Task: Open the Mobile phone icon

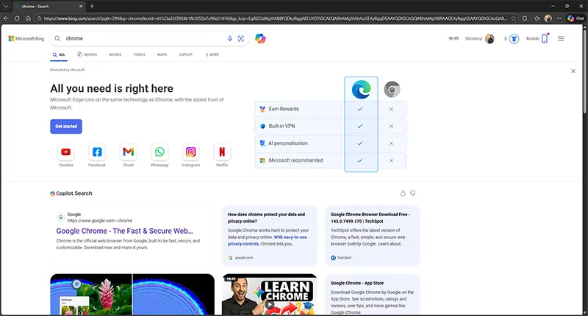Action: tap(545, 38)
